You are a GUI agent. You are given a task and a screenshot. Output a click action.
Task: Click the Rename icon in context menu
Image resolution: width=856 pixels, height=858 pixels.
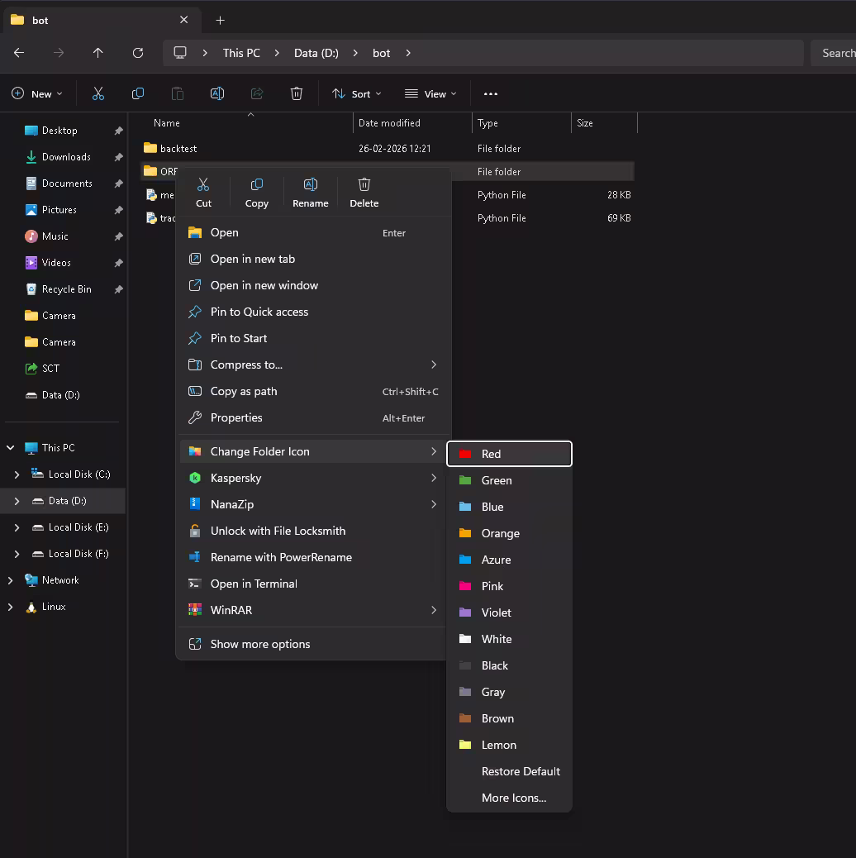[x=310, y=193]
